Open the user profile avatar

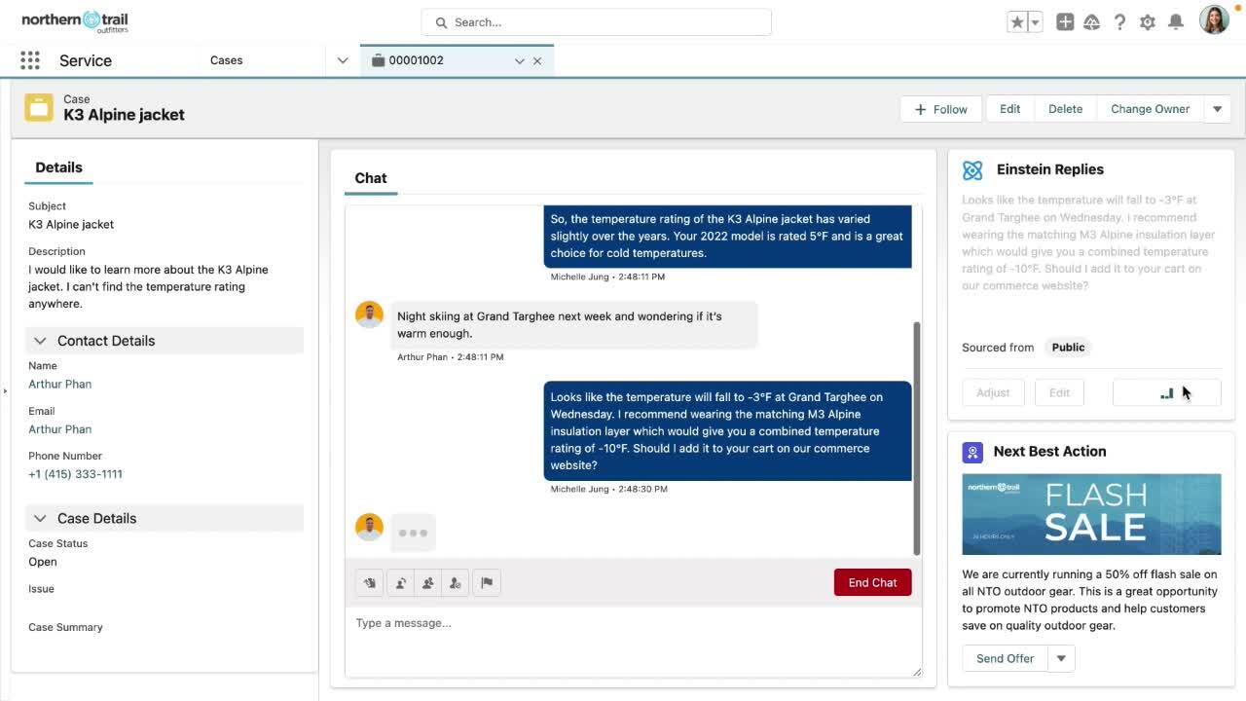coord(1214,20)
